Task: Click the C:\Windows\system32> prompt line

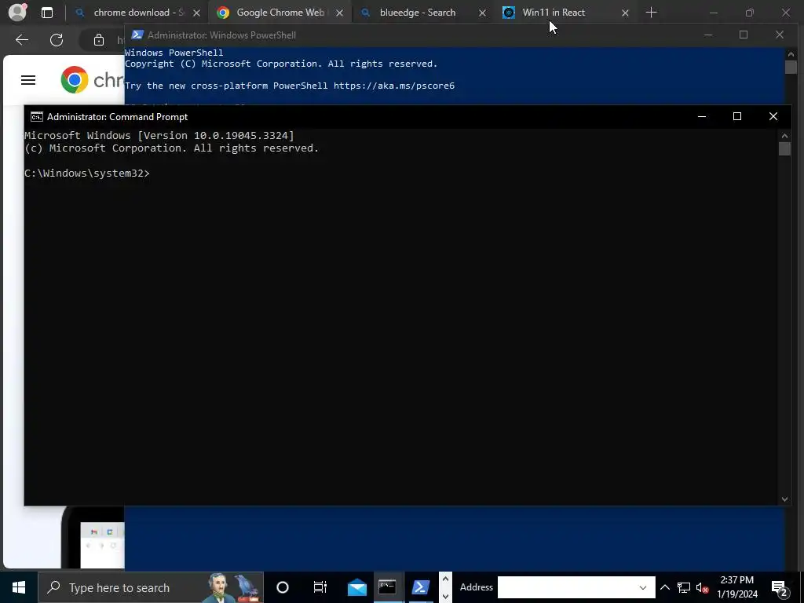Action: point(87,174)
